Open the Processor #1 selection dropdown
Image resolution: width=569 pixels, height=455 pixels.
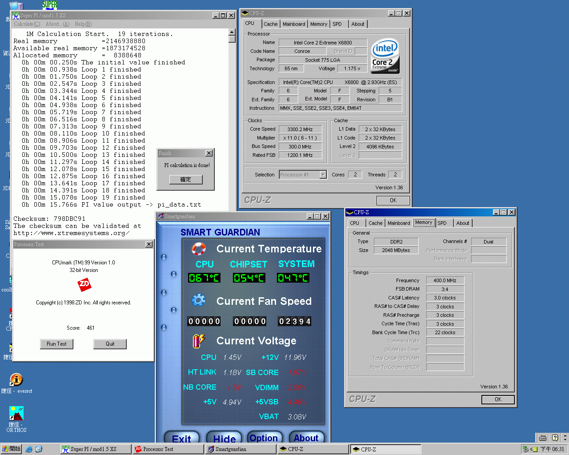click(x=323, y=175)
